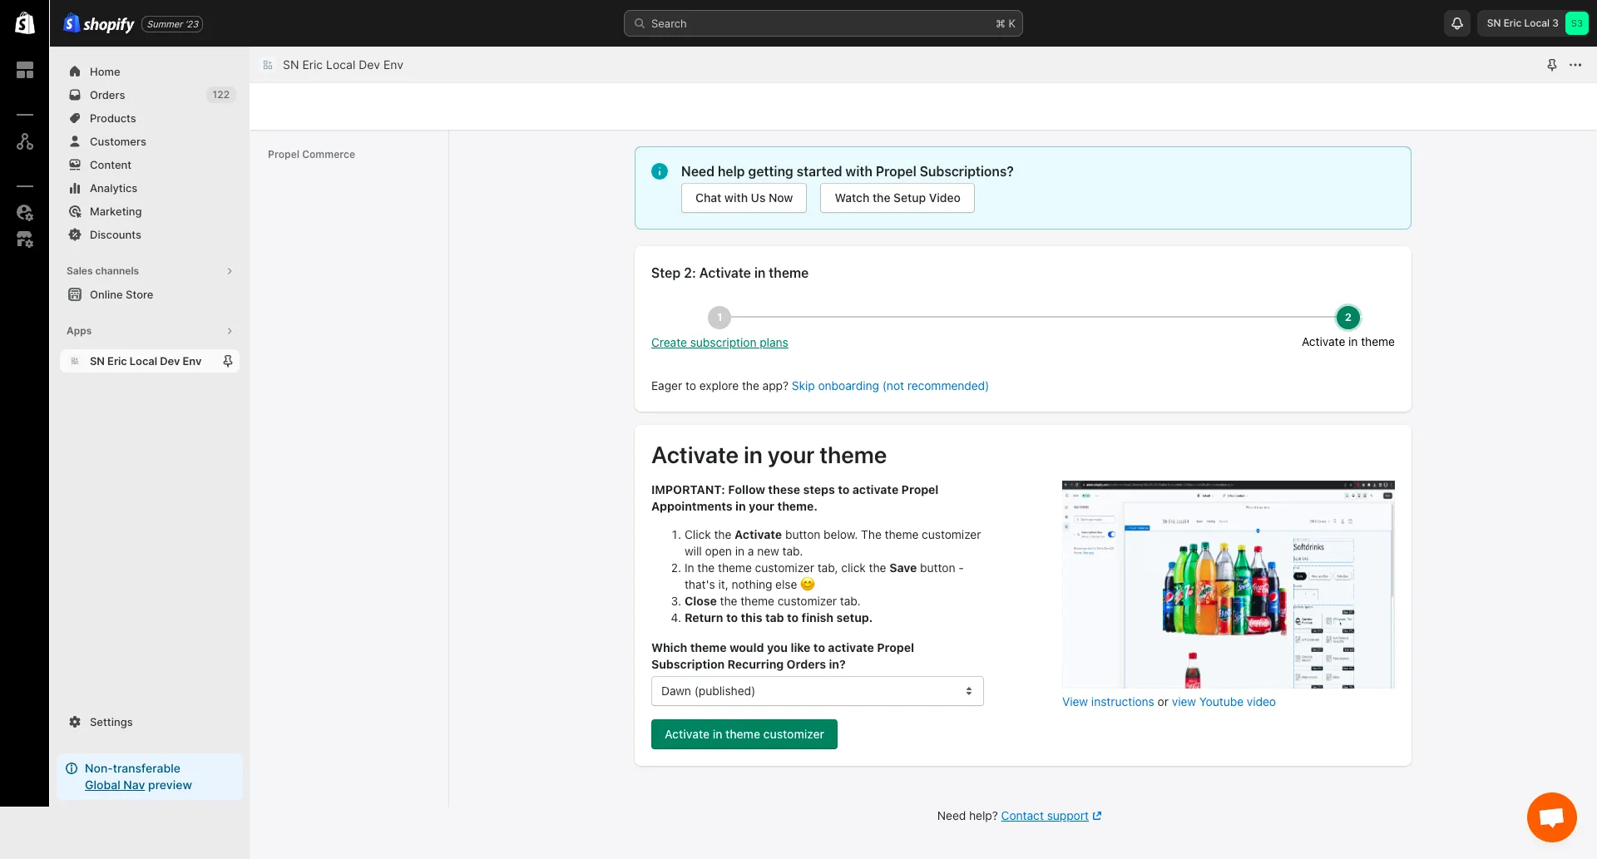Open Orders in sidebar
This screenshot has width=1597, height=859.
(150, 95)
